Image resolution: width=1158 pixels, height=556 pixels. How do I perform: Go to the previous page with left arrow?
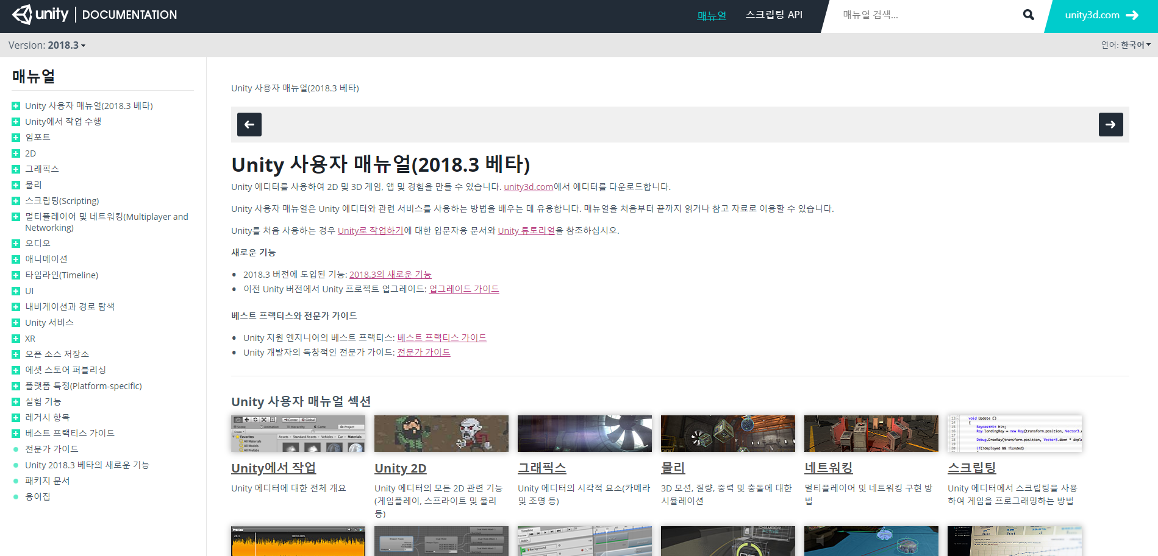249,124
